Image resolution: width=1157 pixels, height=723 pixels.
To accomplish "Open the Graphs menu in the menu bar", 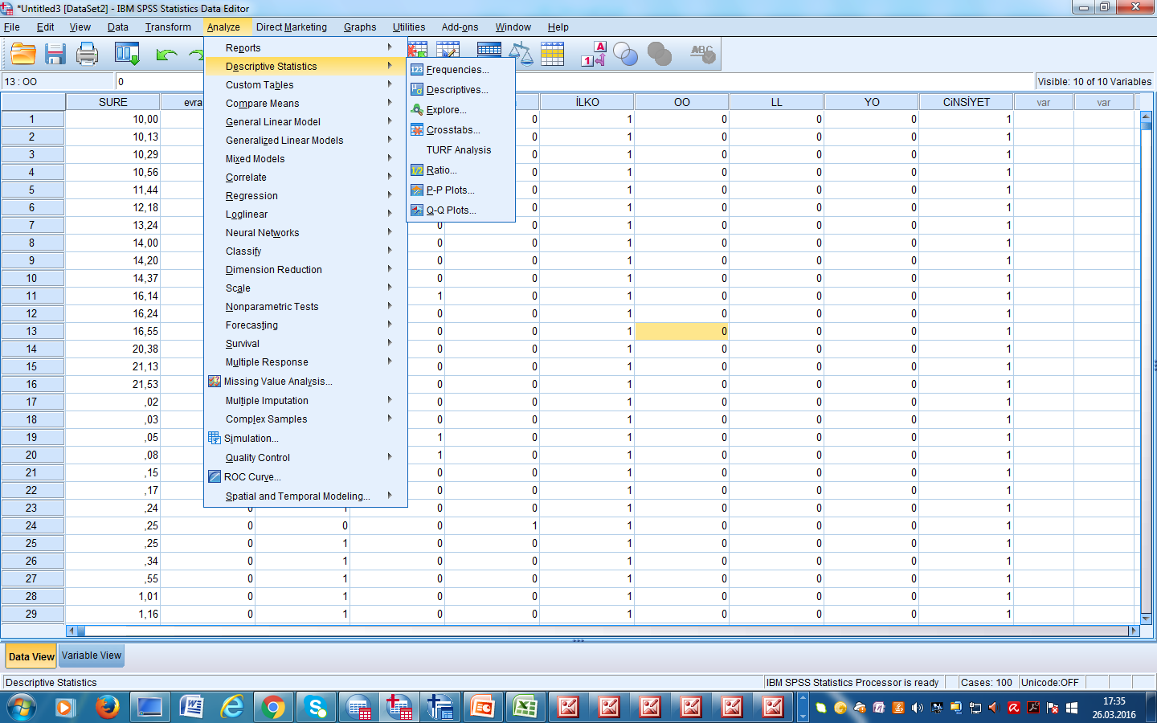I will [360, 27].
